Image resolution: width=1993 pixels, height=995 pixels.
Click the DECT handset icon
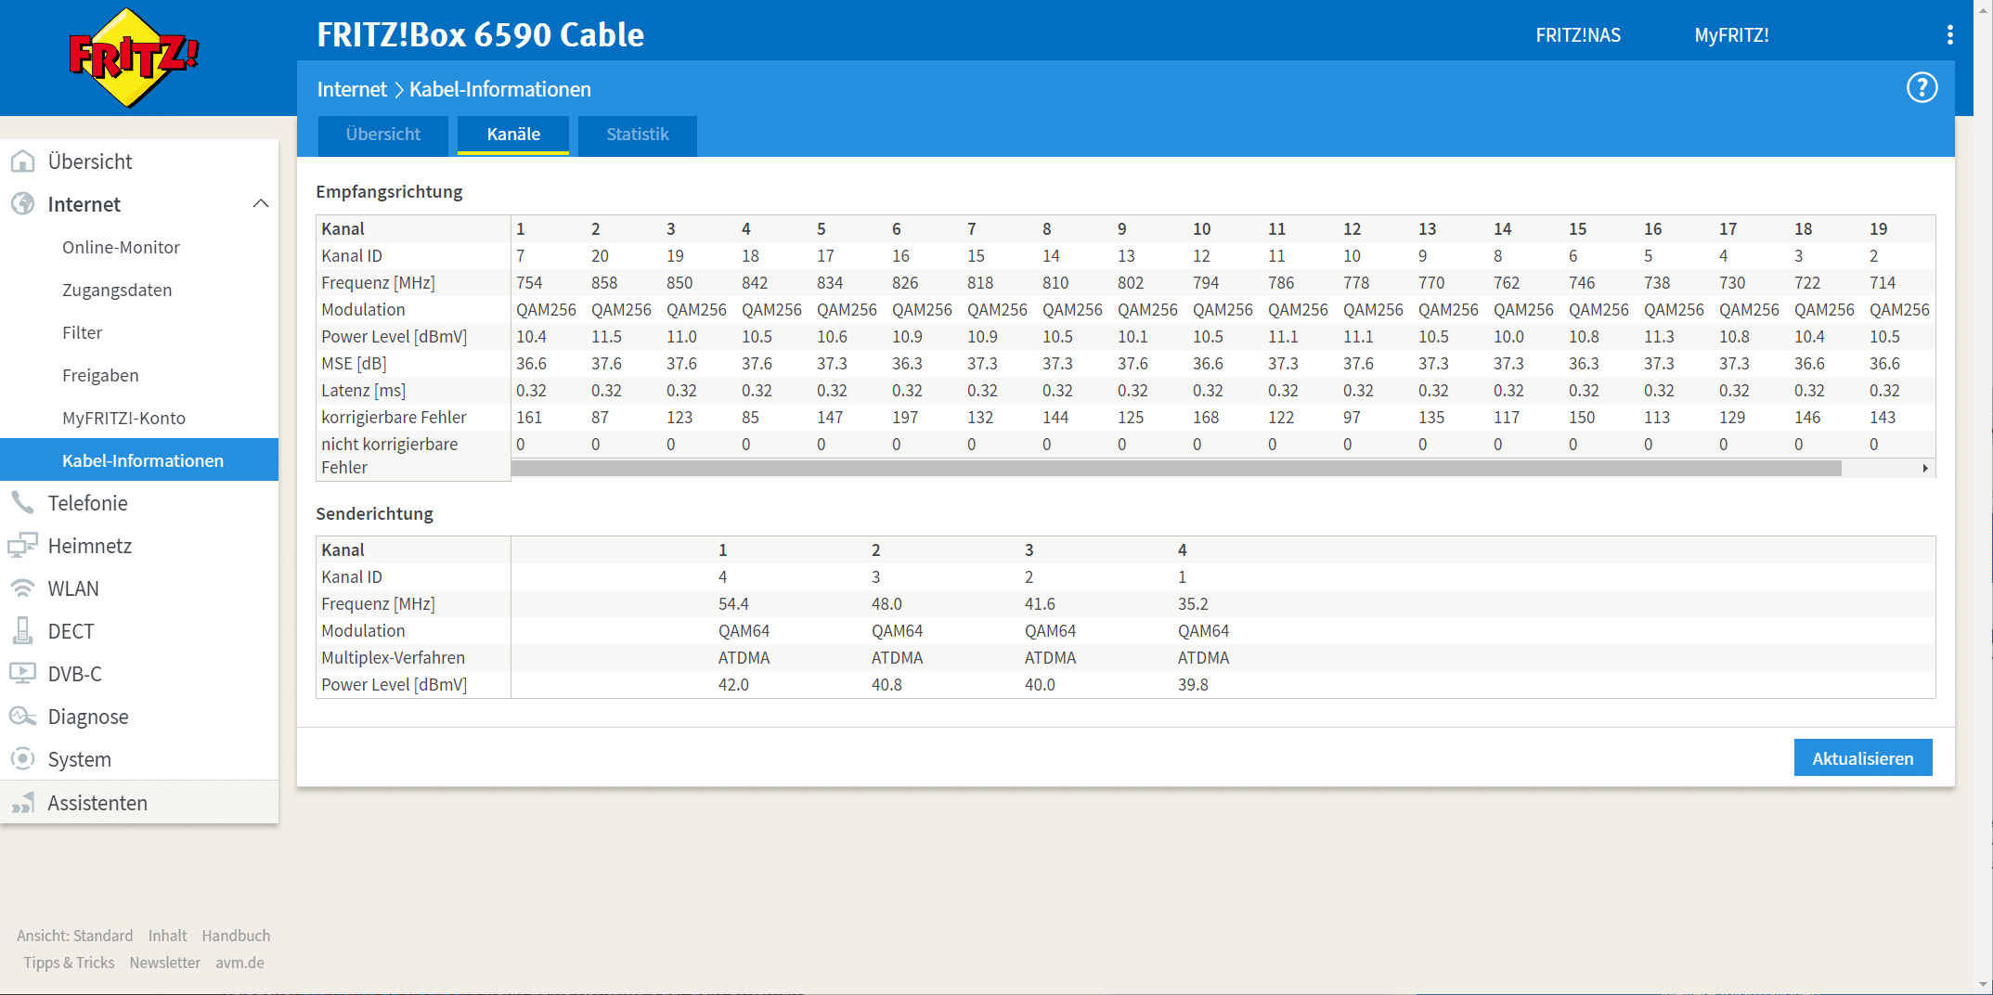coord(23,631)
